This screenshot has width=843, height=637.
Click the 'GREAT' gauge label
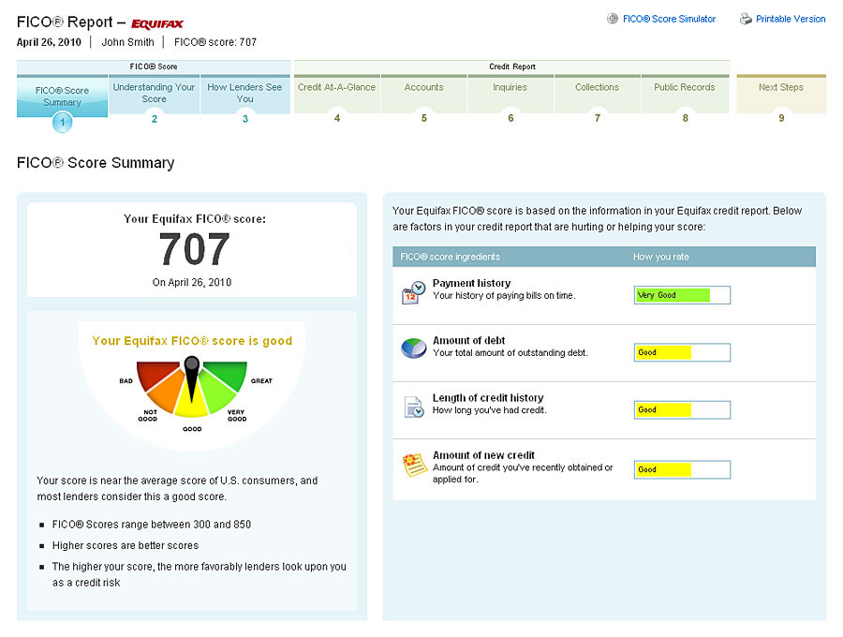[261, 381]
